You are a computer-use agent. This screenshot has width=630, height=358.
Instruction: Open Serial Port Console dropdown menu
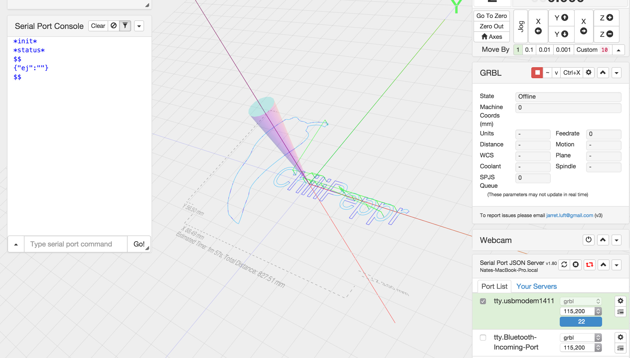(139, 26)
